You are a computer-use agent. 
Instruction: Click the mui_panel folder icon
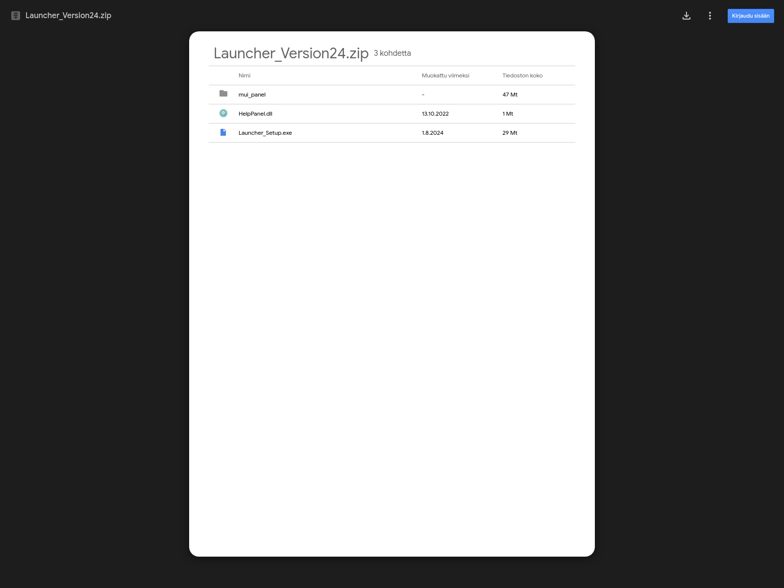223,94
